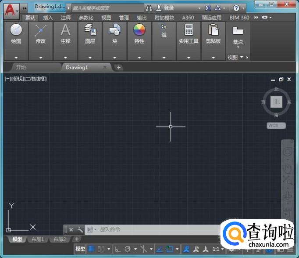Image resolution: width=299 pixels, height=258 pixels.
Task: Toggle ortho mode in status bar
Action: (117, 249)
